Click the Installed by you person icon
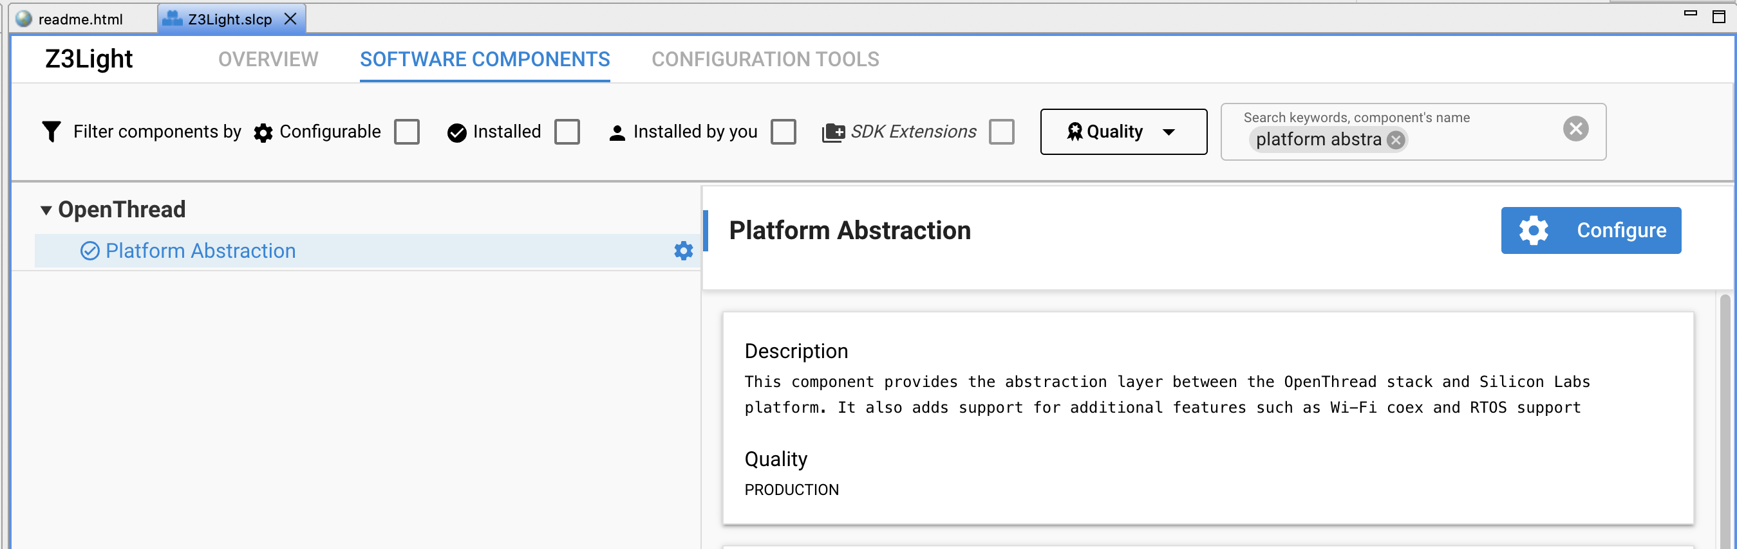The height and width of the screenshot is (549, 1737). coord(616,132)
